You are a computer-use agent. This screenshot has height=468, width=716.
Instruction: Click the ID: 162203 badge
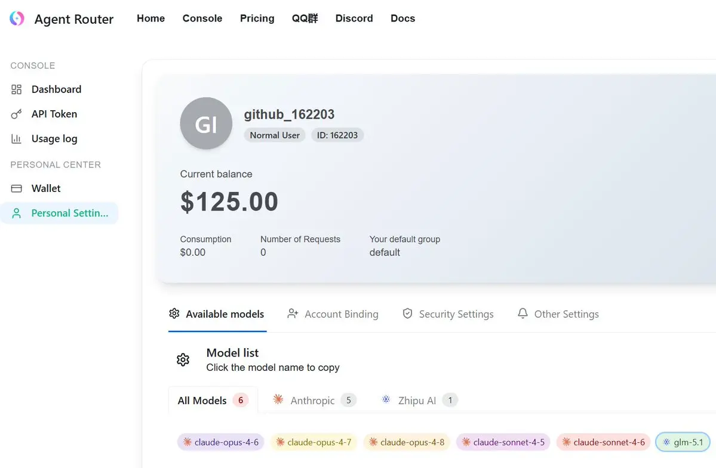(x=337, y=135)
